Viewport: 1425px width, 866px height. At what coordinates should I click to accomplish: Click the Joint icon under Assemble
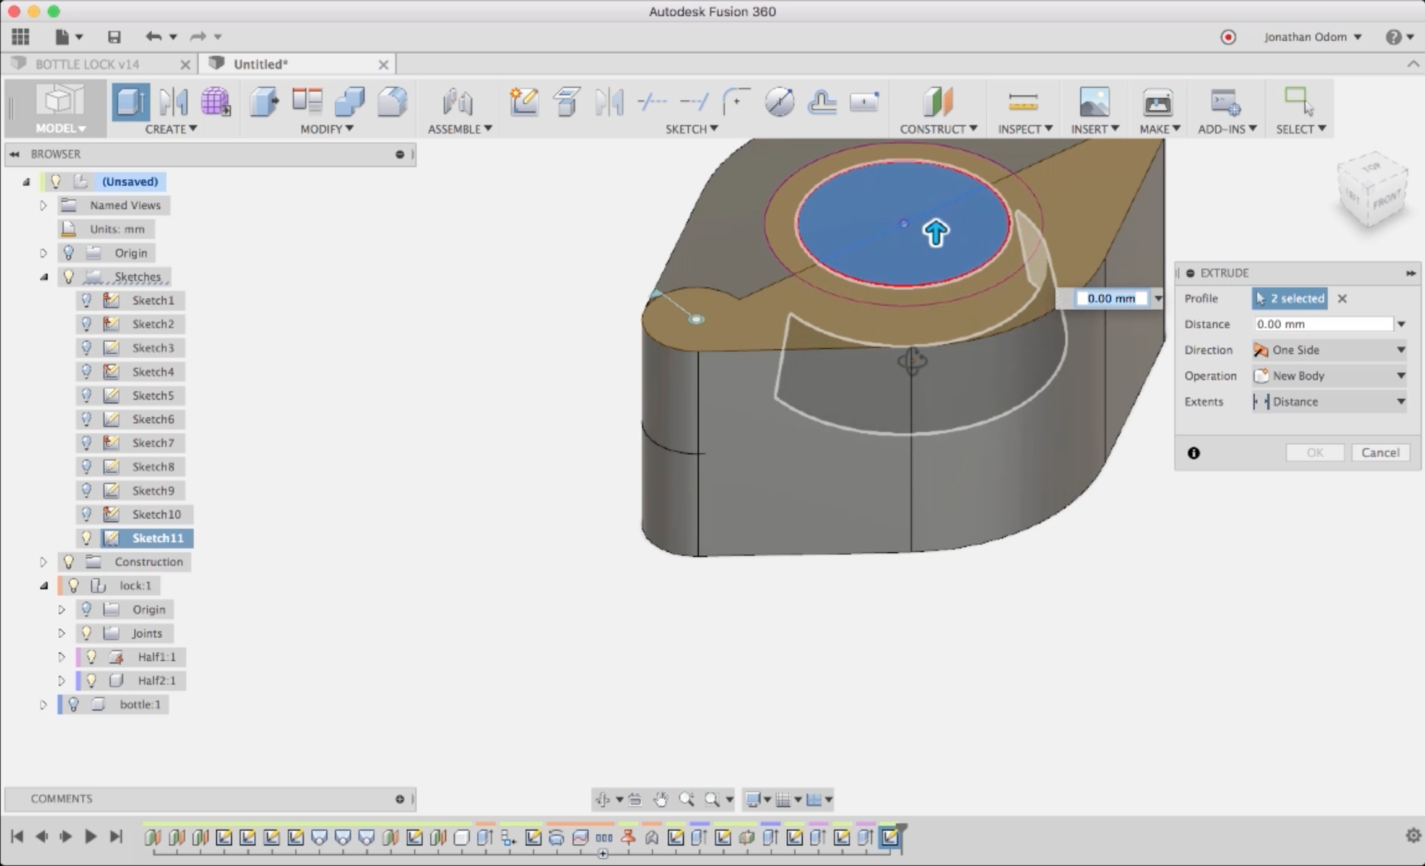click(x=458, y=102)
